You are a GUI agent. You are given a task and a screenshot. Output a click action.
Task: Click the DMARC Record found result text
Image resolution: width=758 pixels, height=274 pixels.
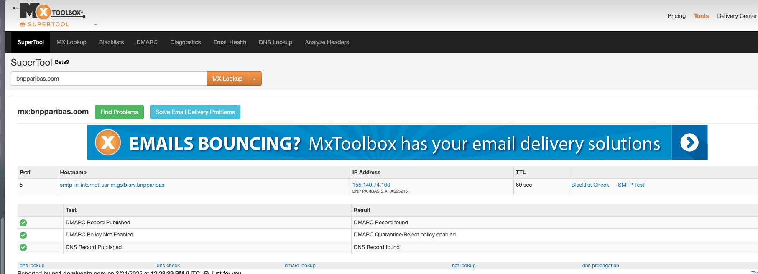tap(381, 223)
